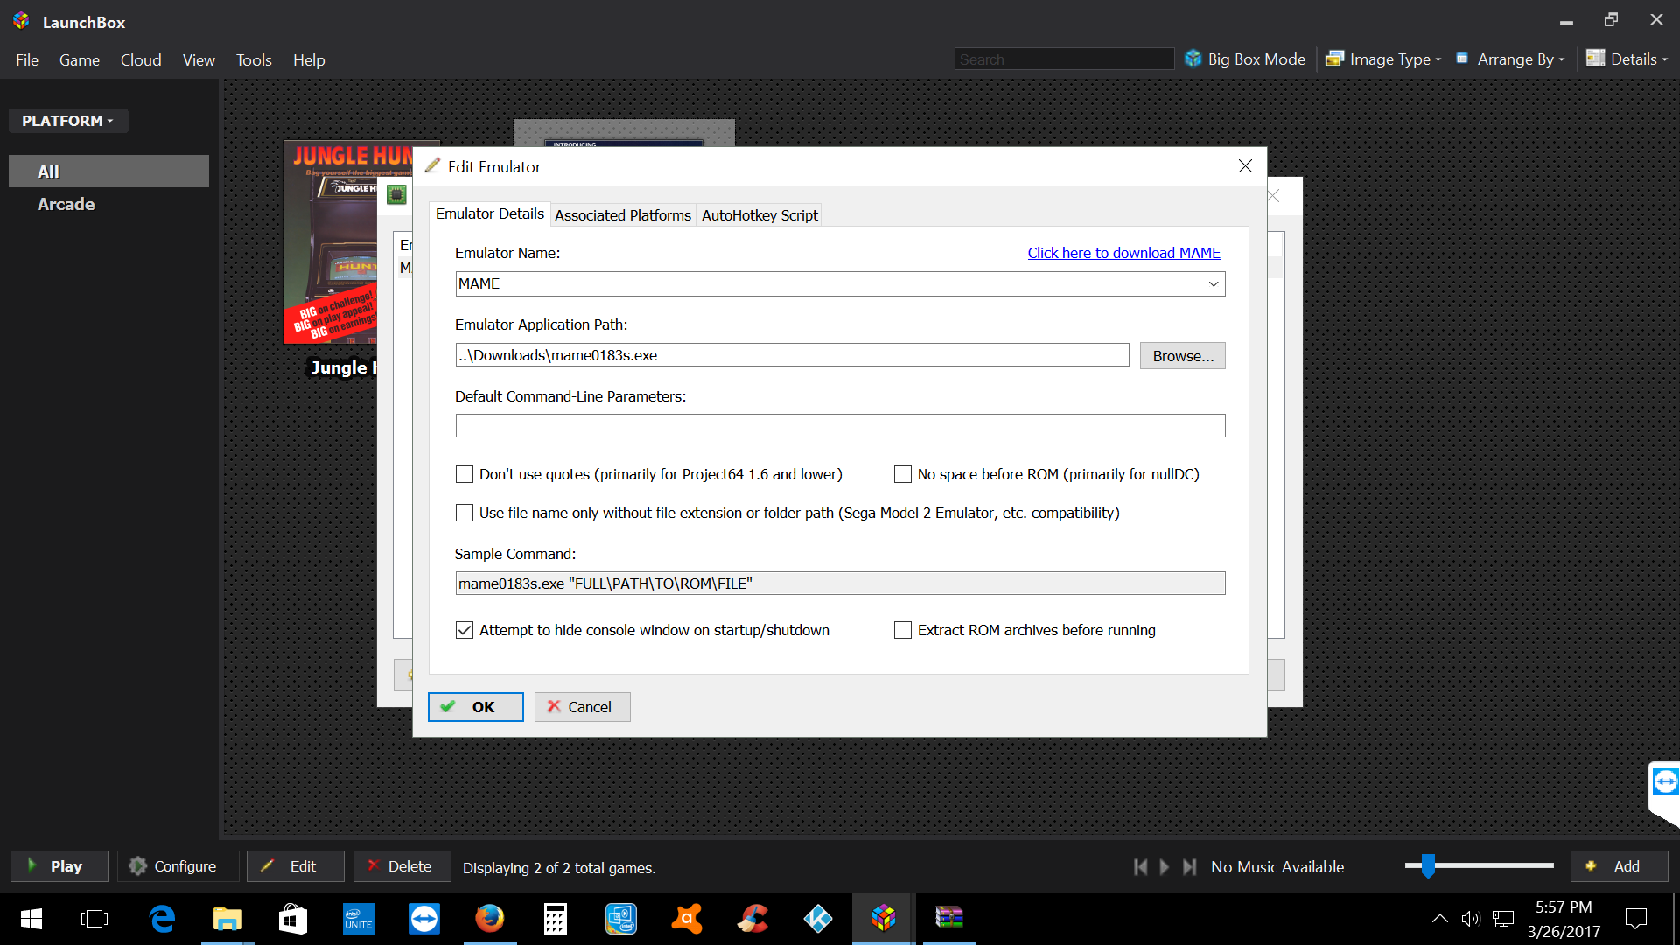1680x945 pixels.
Task: Open the volume control in tray
Action: point(1471,919)
